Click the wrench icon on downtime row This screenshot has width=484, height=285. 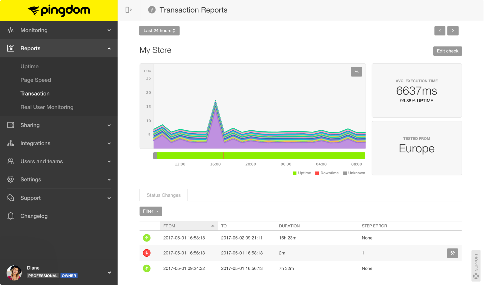coord(452,253)
